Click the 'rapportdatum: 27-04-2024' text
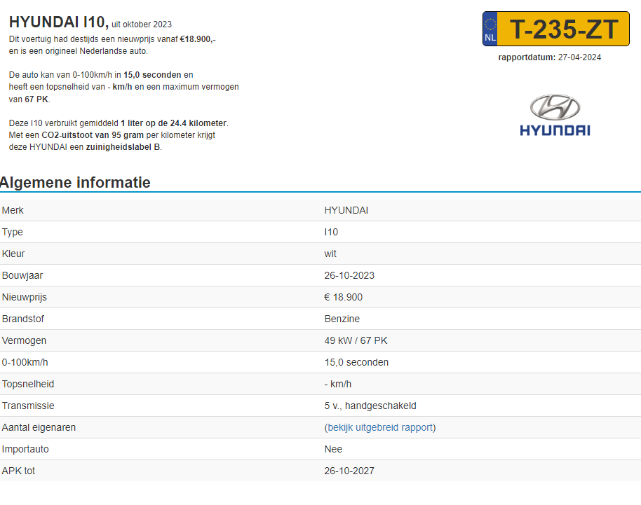 [549, 57]
